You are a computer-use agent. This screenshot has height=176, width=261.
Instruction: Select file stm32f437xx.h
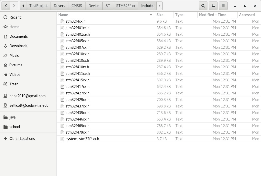pyautogui.click(x=159, y=106)
